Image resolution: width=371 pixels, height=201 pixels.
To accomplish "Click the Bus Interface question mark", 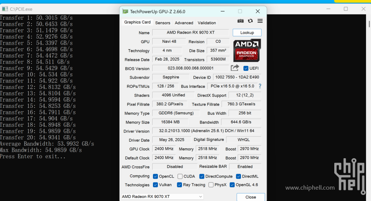I will (x=260, y=86).
